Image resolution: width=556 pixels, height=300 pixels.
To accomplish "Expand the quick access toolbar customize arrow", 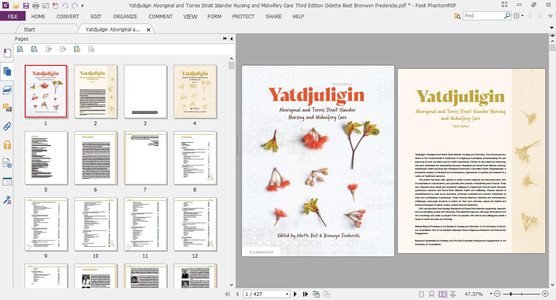I will coord(83,6).
